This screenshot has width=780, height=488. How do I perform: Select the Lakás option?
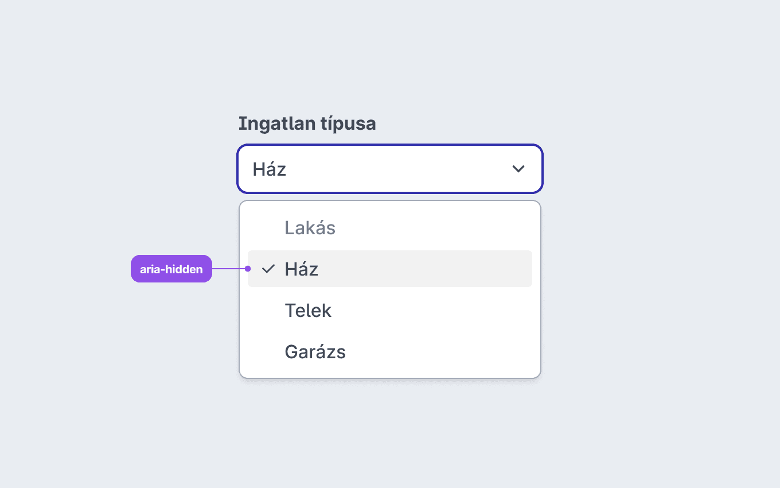[x=390, y=227]
